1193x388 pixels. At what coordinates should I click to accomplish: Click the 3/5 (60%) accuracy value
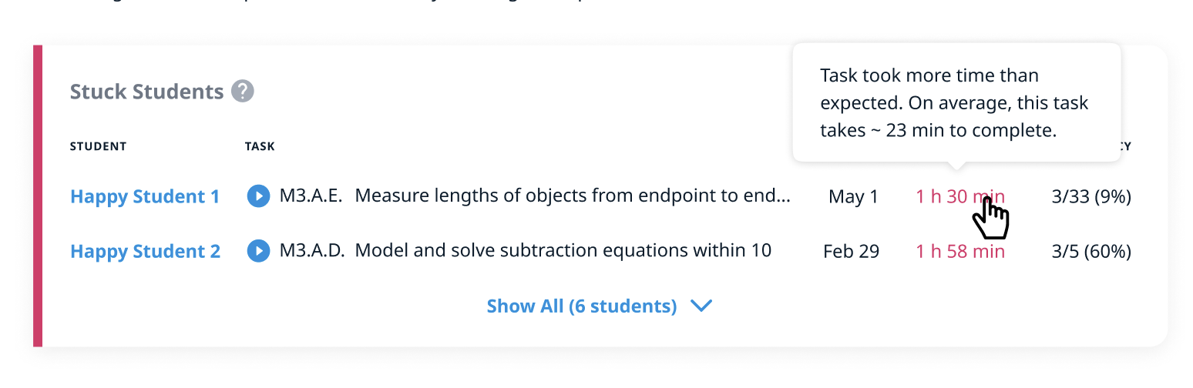pos(1091,252)
